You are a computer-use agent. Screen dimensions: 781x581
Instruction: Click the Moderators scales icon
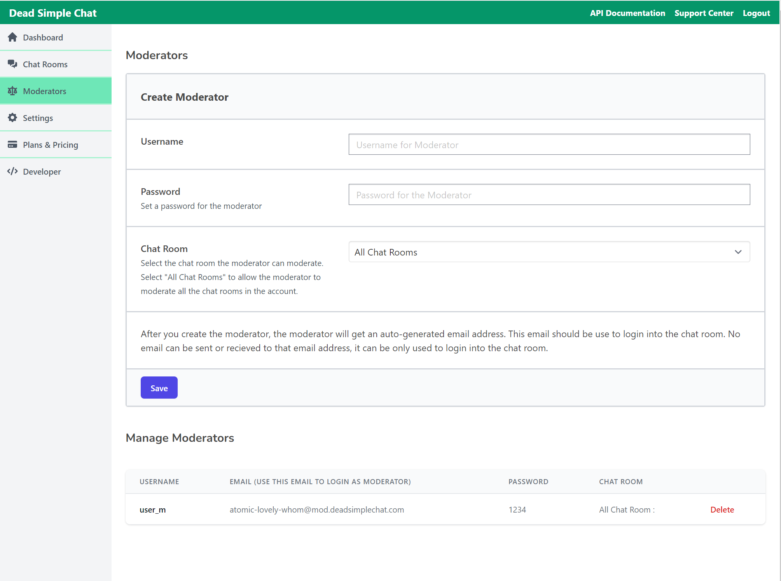(13, 91)
